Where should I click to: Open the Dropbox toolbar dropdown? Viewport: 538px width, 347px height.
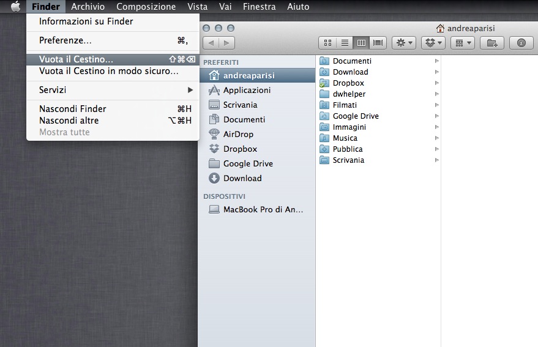coord(433,43)
